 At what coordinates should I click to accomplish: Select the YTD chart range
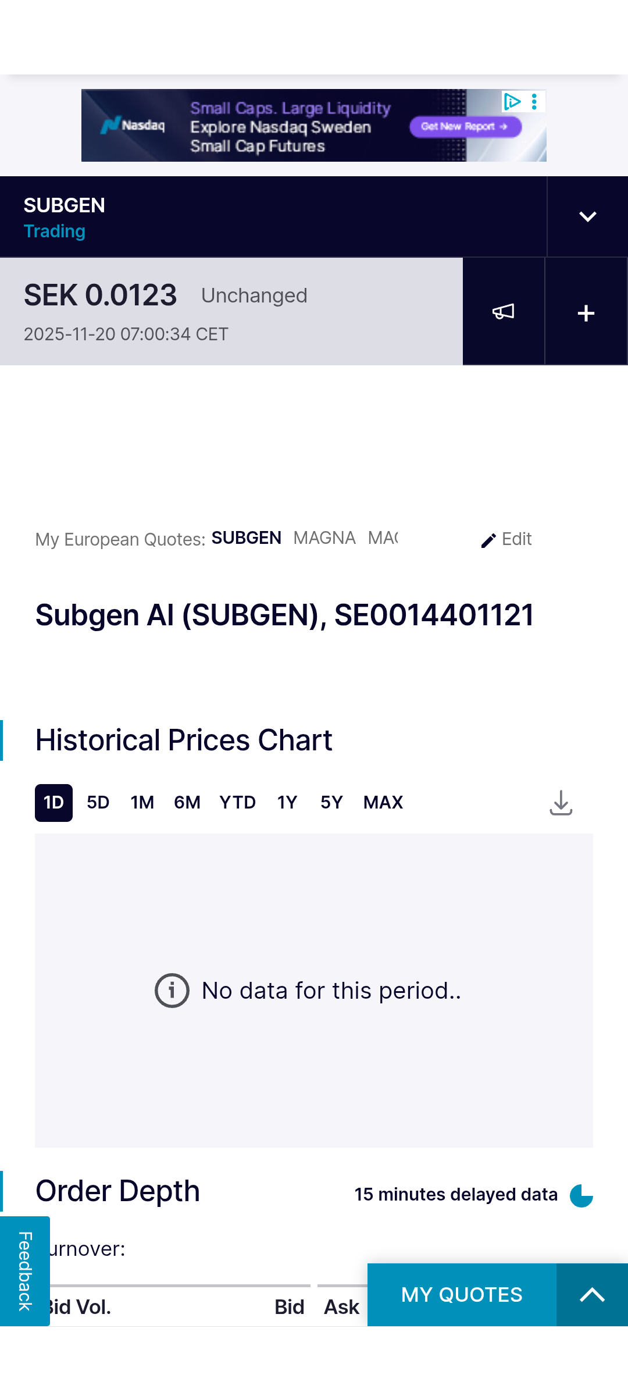point(238,803)
